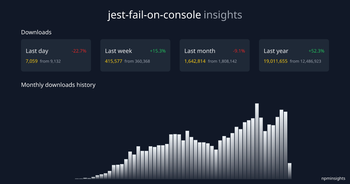Select the Downloads section heading

(x=36, y=32)
